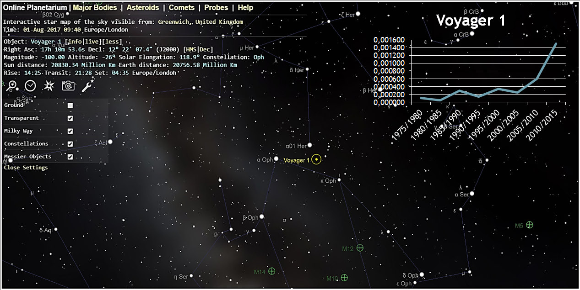Click the Greenwich, United Kingdom location link
Image resolution: width=580 pixels, height=290 pixels.
[201, 22]
